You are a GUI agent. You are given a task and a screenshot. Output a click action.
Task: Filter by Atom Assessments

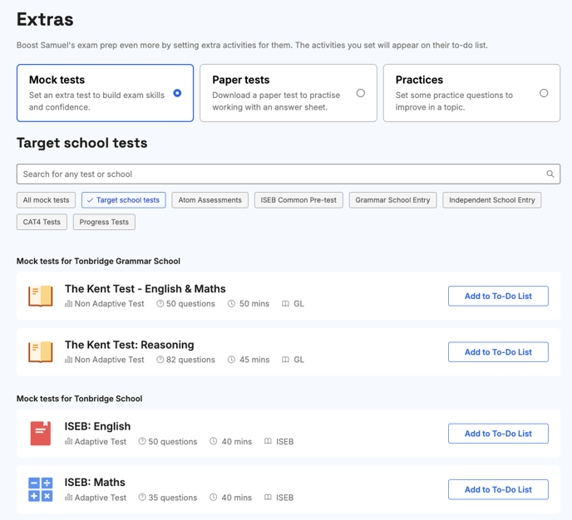[x=210, y=200]
